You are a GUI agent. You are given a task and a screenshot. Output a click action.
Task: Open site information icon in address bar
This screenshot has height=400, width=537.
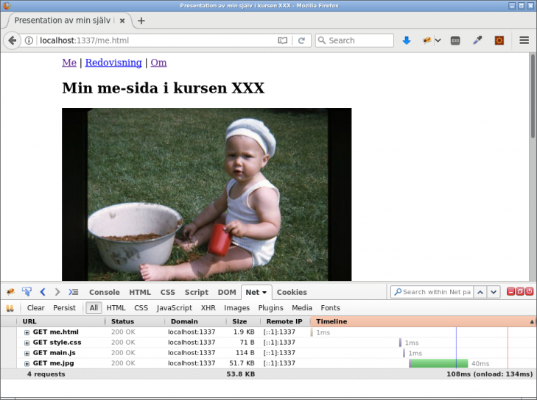click(29, 40)
